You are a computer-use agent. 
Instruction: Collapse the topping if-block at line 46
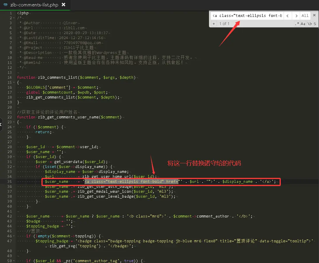point(14,236)
